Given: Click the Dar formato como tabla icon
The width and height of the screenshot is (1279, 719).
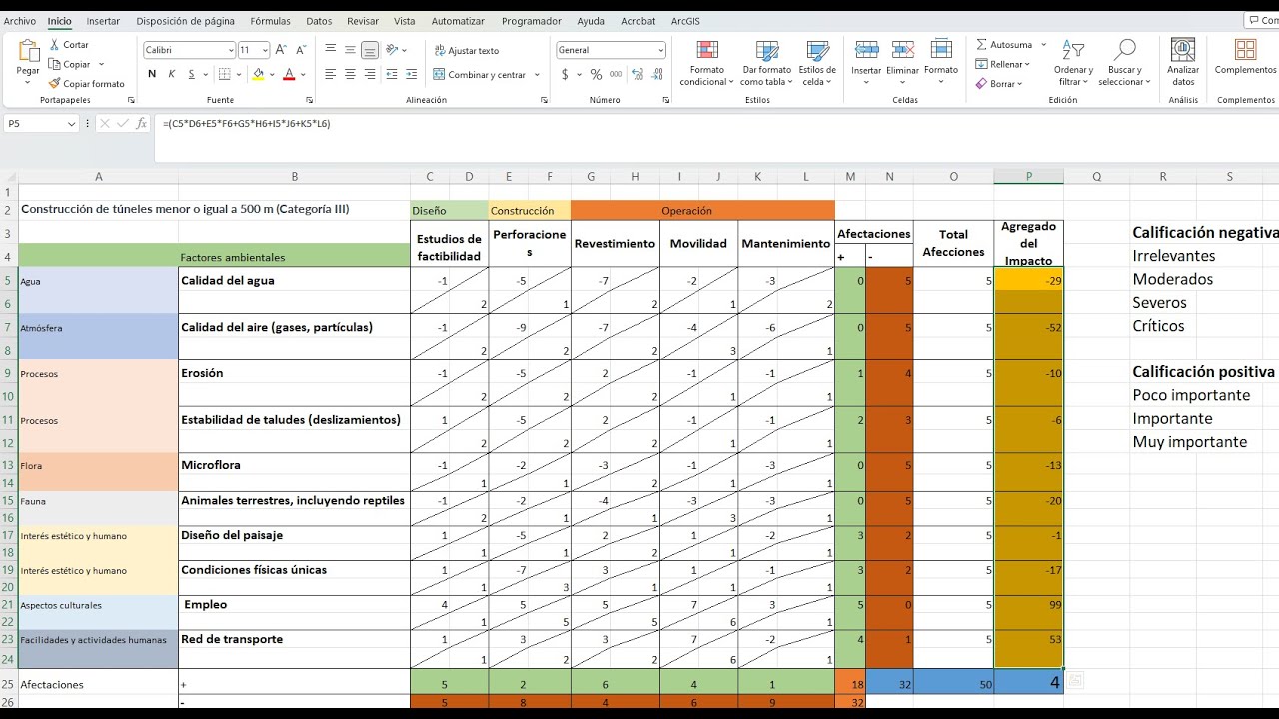Looking at the screenshot, I should (766, 50).
